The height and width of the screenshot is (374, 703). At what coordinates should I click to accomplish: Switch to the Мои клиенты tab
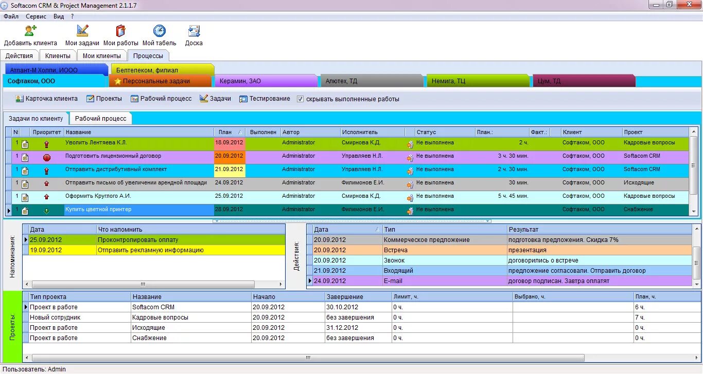point(102,55)
